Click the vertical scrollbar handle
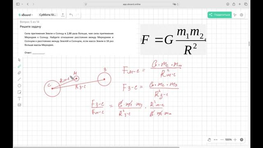This screenshot has width=263, height=148. (249, 44)
